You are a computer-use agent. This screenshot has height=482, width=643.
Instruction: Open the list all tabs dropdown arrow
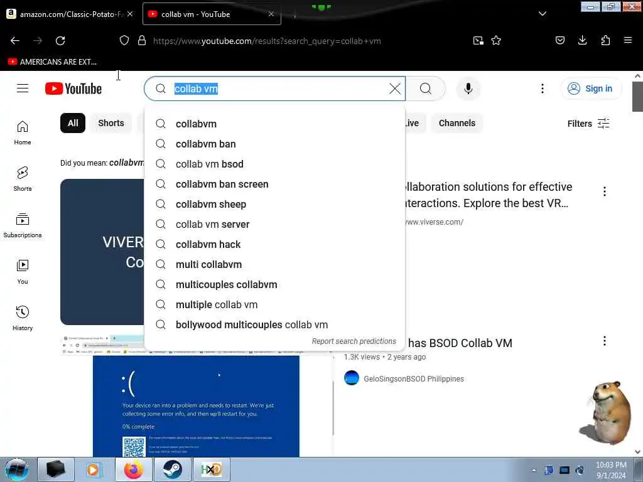click(543, 14)
